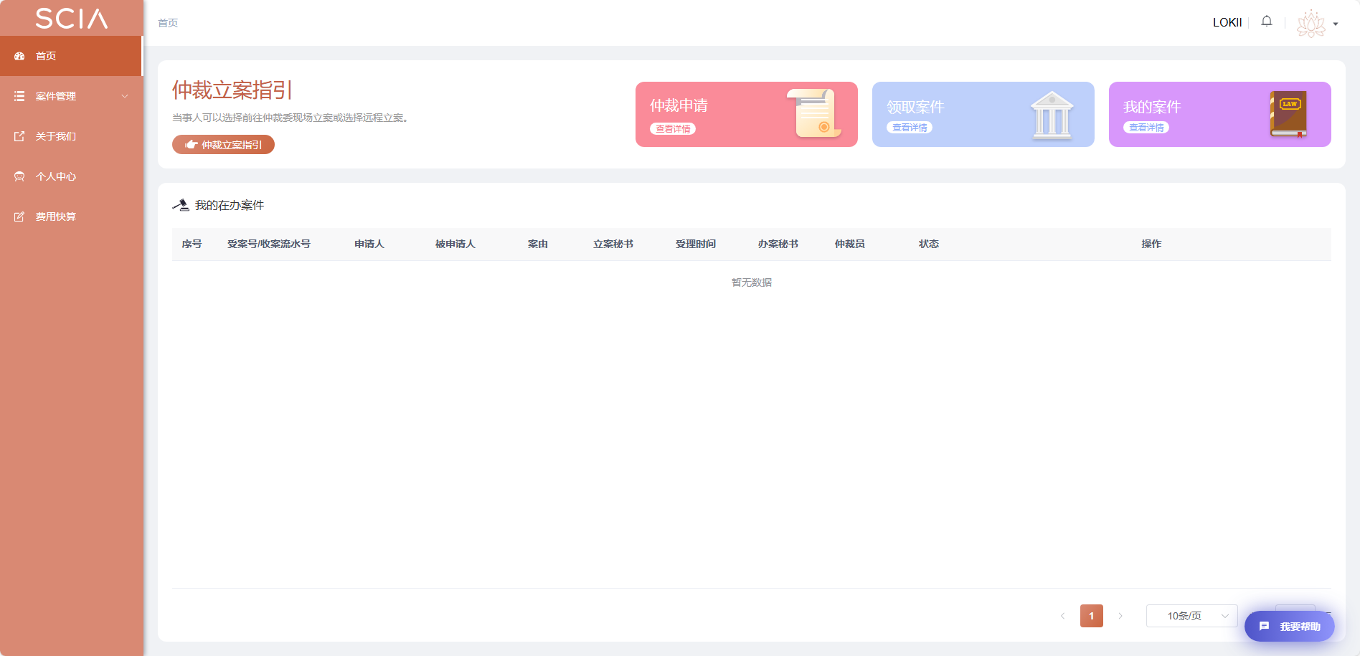Click the notification bell icon
Image resolution: width=1360 pixels, height=656 pixels.
click(1267, 22)
